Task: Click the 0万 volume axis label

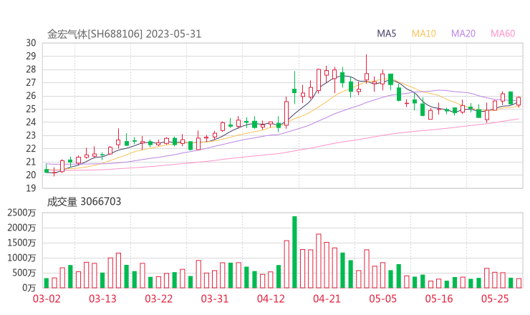Action: coord(29,288)
